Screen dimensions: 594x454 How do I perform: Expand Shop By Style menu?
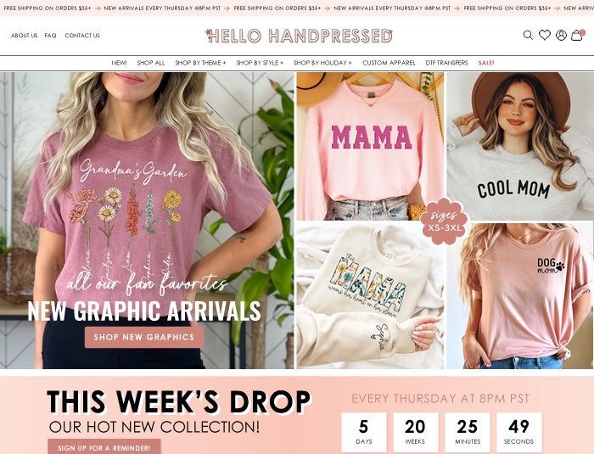click(260, 63)
